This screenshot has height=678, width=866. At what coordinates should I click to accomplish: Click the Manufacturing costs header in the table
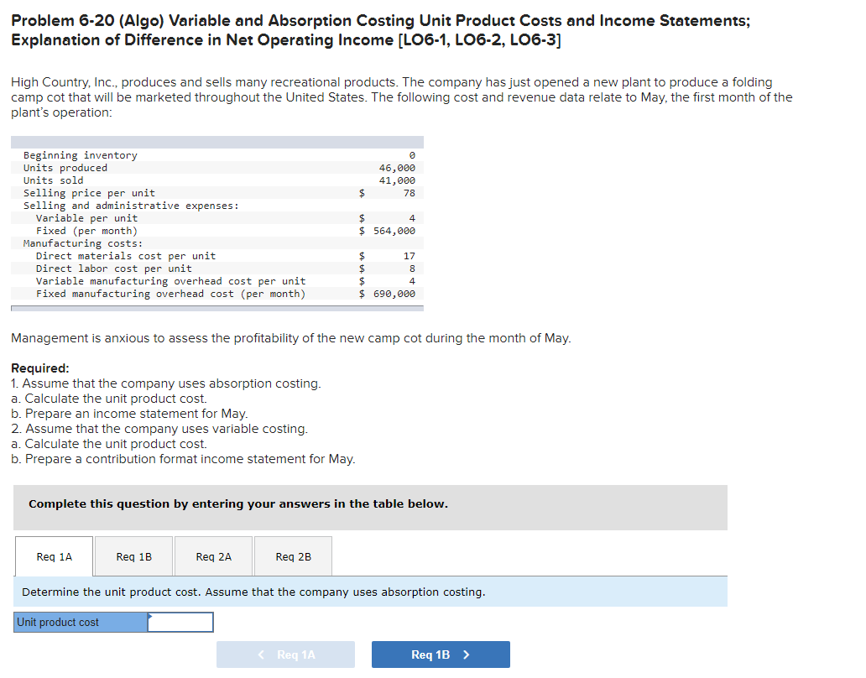click(x=70, y=243)
